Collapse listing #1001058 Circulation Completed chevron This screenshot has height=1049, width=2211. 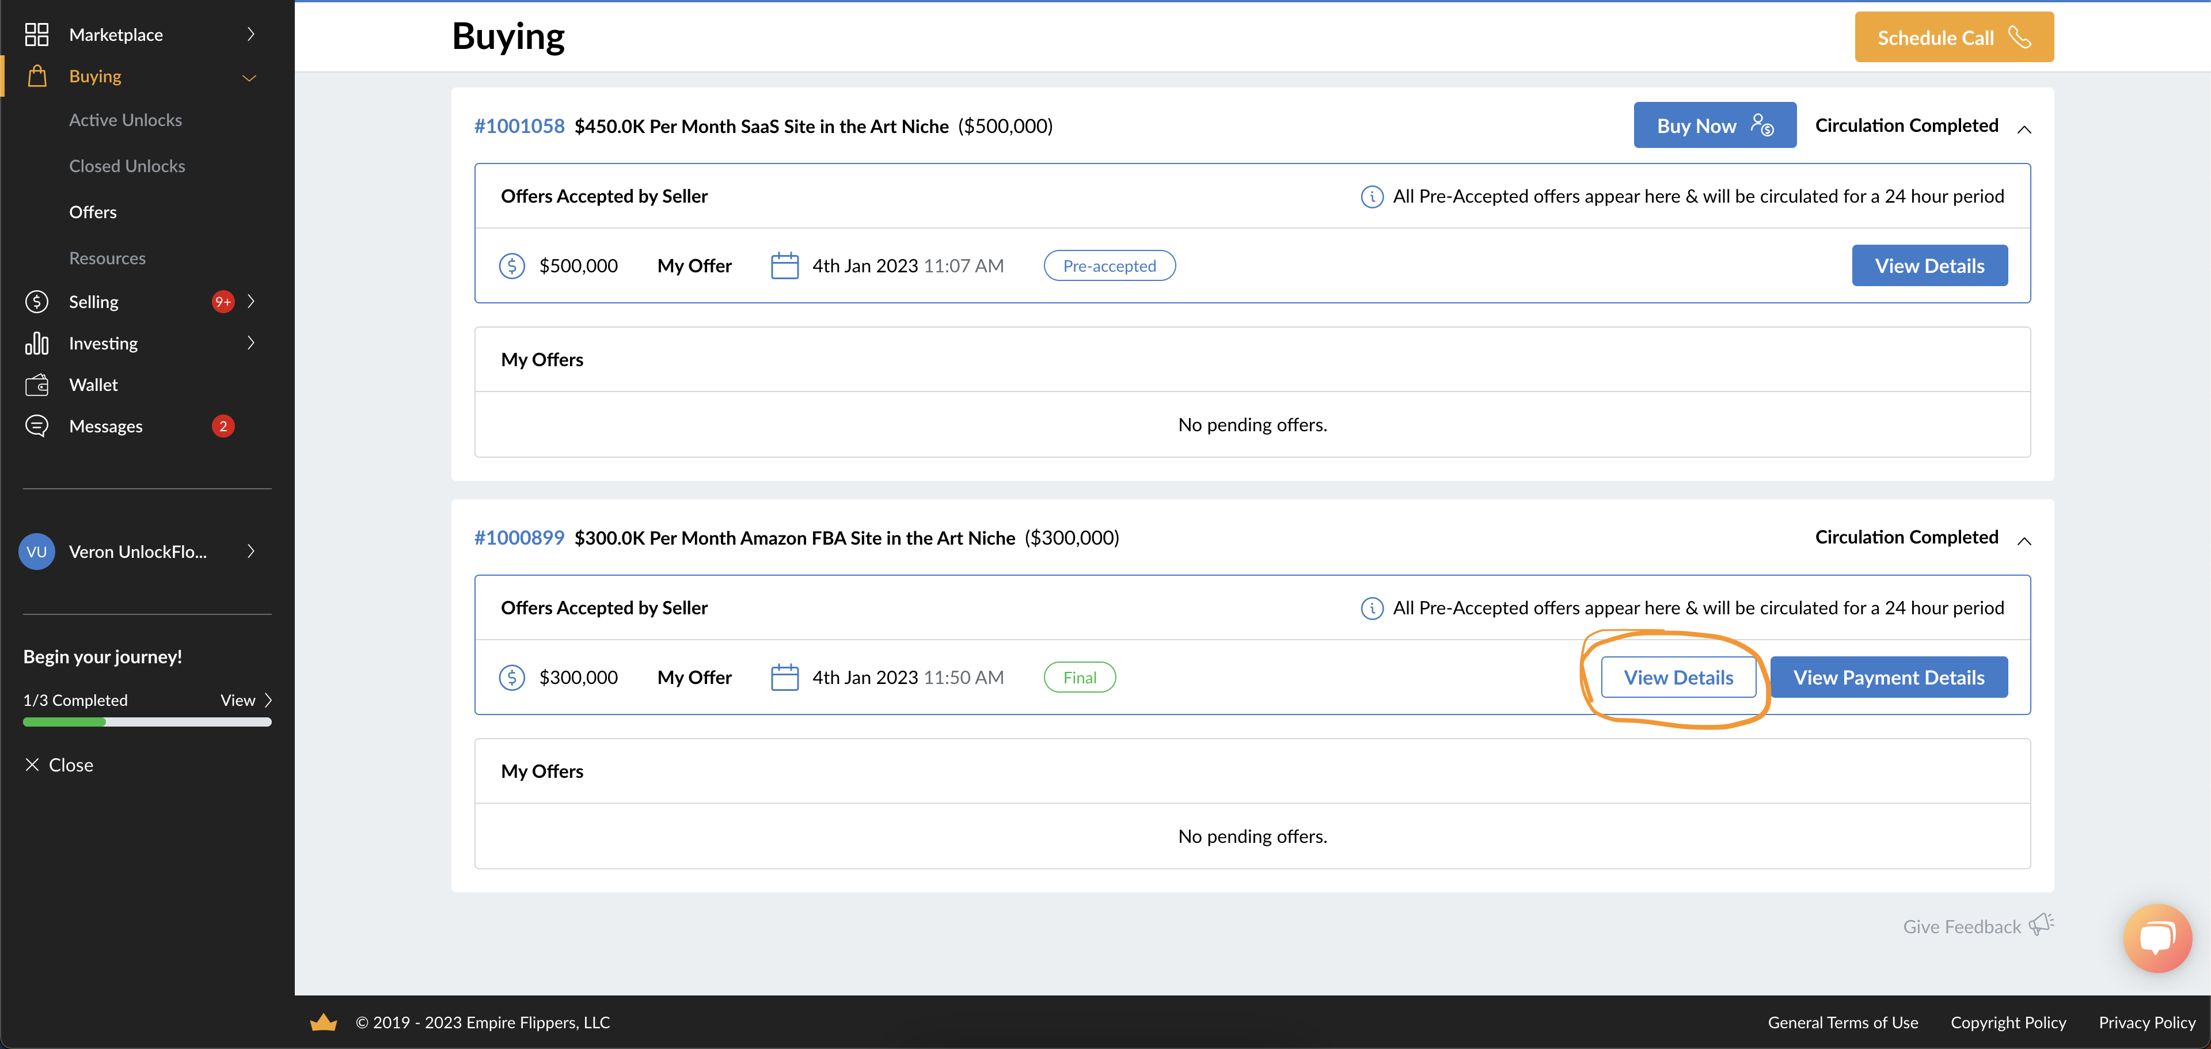click(x=2024, y=129)
